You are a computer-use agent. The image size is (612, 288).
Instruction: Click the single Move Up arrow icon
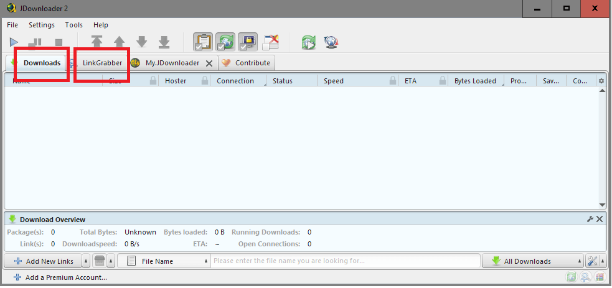click(119, 42)
